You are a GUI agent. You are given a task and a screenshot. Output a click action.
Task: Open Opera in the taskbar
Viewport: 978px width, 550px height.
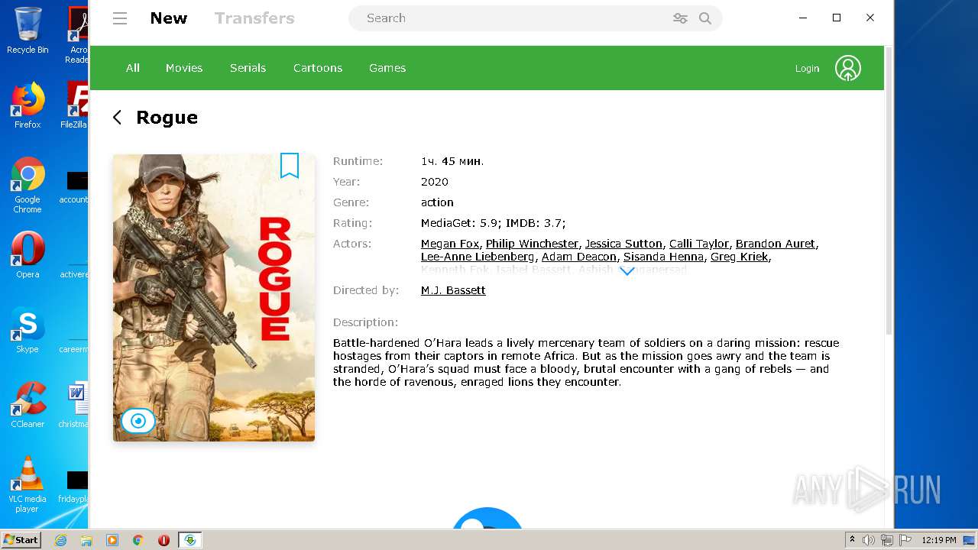(x=164, y=540)
